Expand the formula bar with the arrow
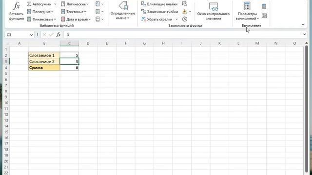Image resolution: width=312 pixels, height=175 pixels. click(x=304, y=35)
